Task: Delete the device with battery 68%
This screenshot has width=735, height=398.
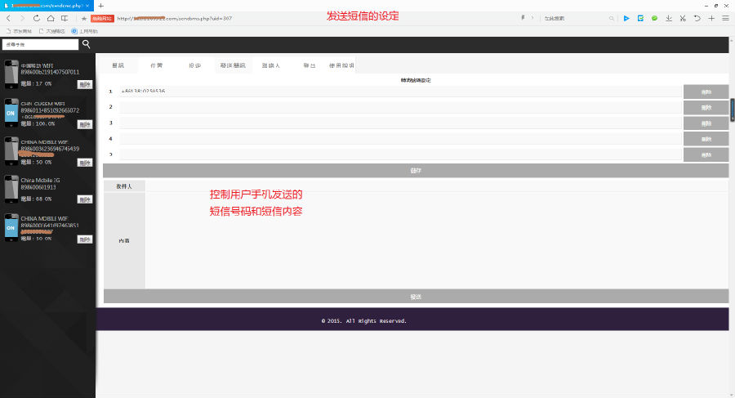Action: [85, 199]
